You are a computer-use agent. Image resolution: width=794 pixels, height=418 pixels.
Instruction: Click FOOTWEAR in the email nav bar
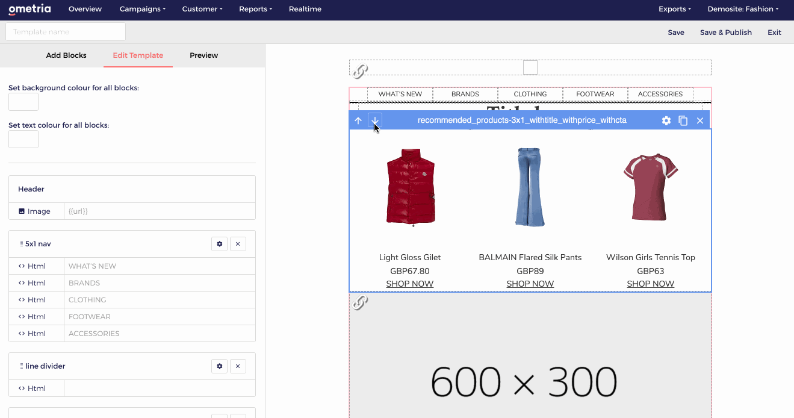click(595, 94)
